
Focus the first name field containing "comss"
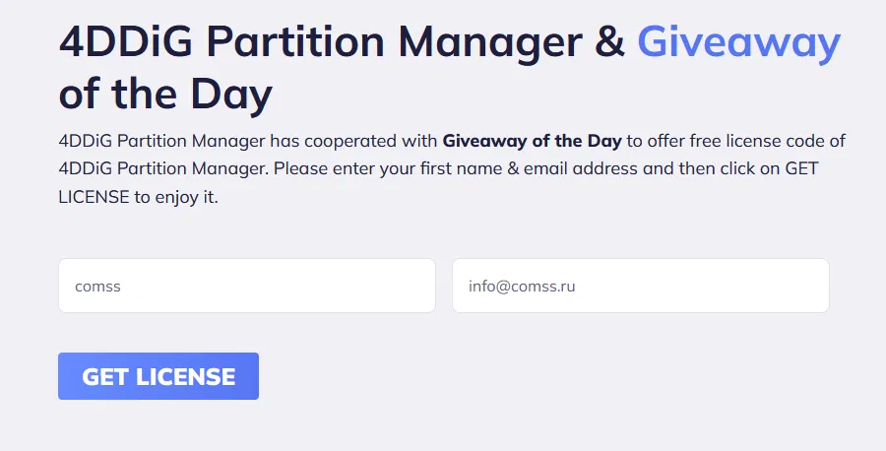[x=246, y=286]
